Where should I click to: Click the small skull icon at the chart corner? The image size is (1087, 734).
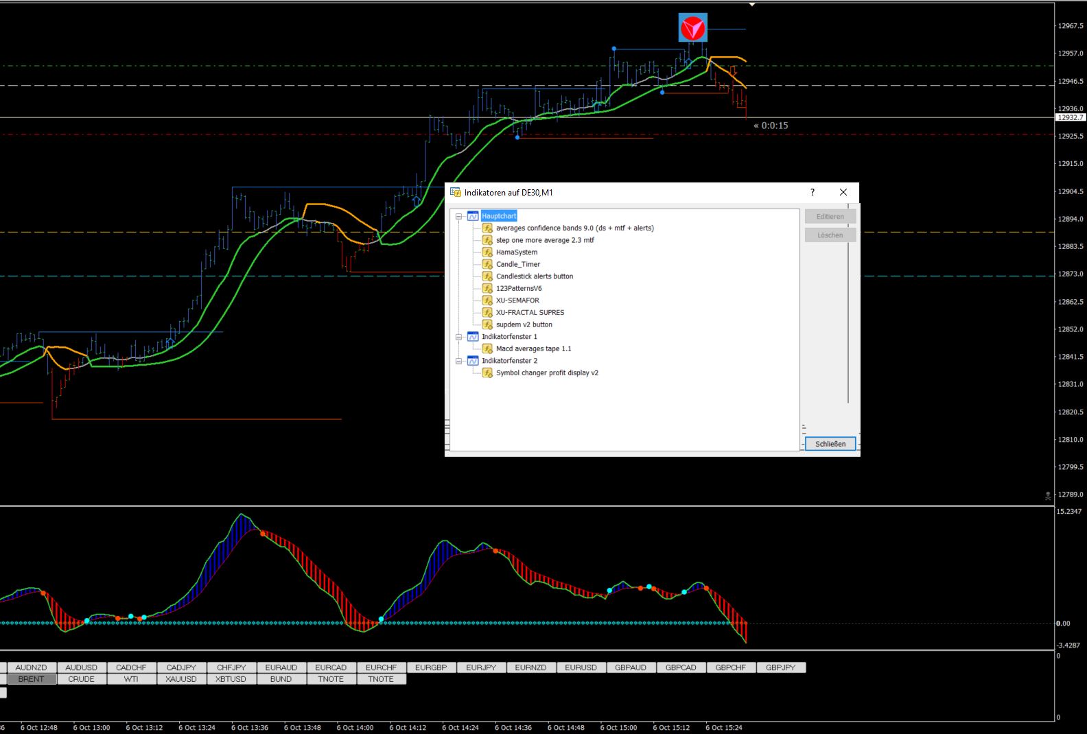coord(1048,495)
